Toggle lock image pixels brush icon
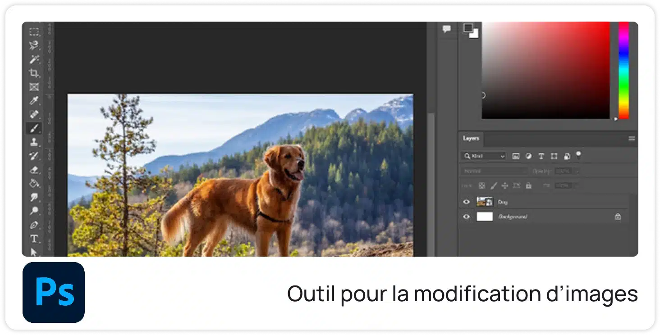Screen dimensions: 660x335 [493, 186]
